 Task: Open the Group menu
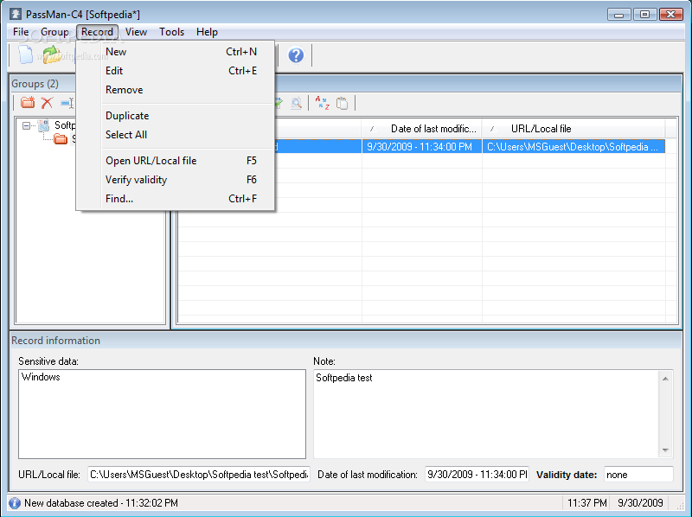coord(54,32)
